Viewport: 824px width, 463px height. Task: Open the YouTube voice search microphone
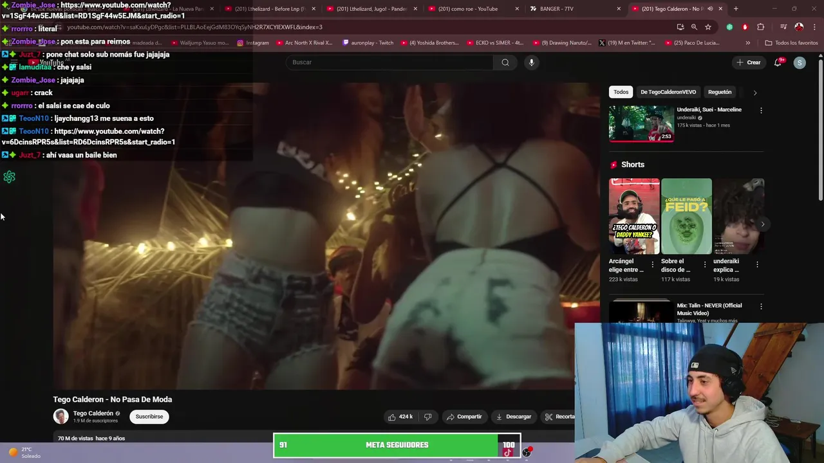coord(531,62)
